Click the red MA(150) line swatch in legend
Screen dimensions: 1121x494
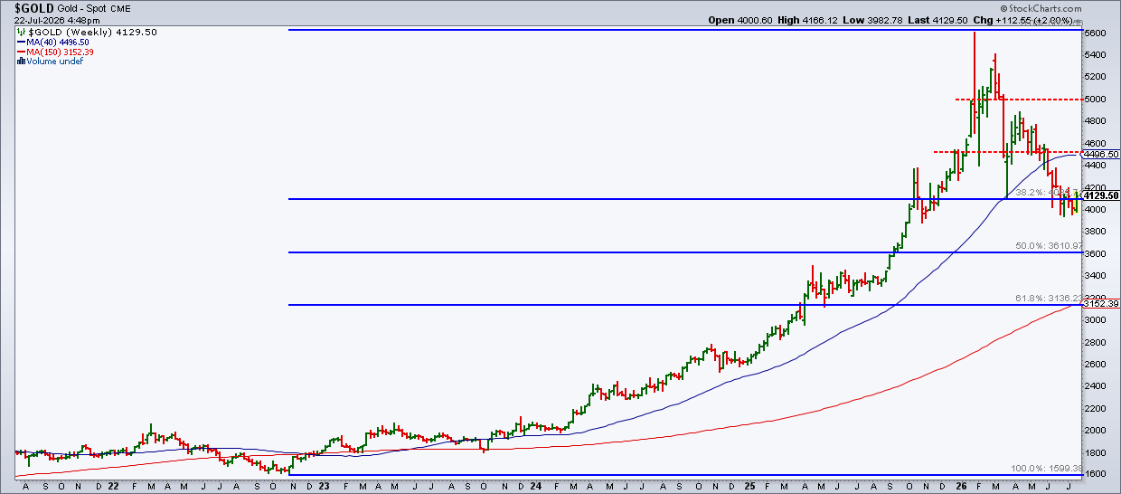coord(22,52)
